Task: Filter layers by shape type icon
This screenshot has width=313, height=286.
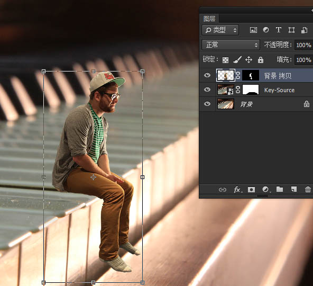Action: click(291, 30)
